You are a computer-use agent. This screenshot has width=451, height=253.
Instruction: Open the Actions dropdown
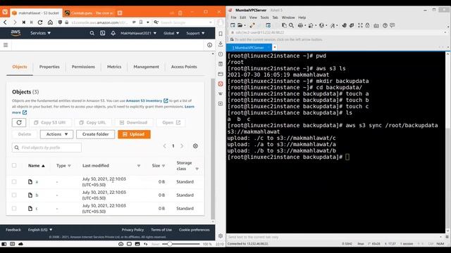pos(56,134)
